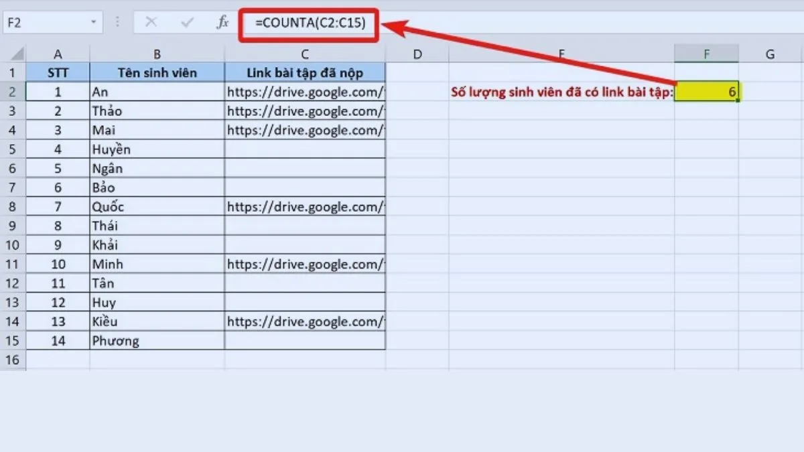Open the Name Box dropdown arrow
The image size is (804, 452).
[93, 23]
